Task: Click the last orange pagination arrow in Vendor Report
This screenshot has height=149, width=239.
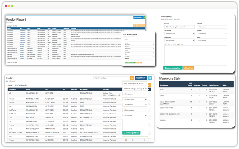Action: coord(144,26)
